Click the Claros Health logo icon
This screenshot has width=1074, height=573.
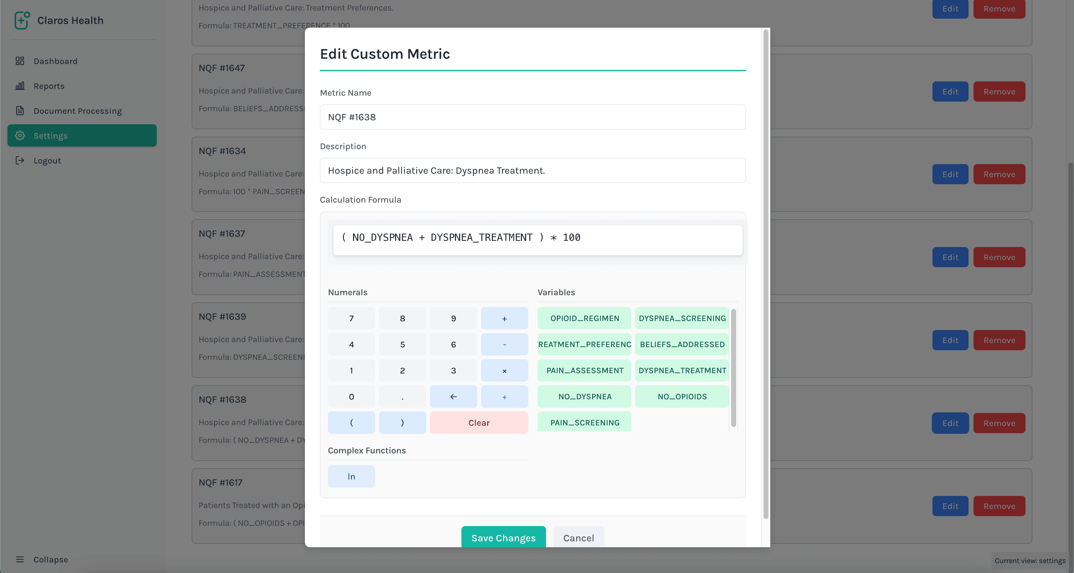coord(22,20)
